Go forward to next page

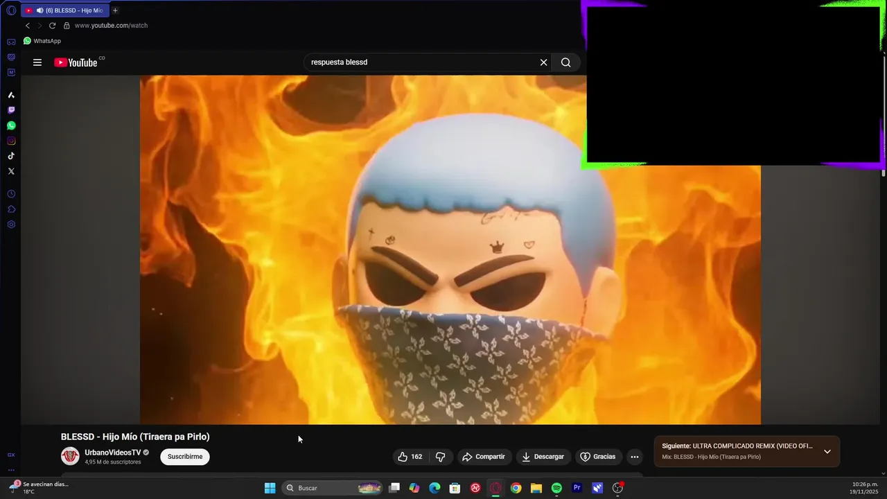pos(39,26)
